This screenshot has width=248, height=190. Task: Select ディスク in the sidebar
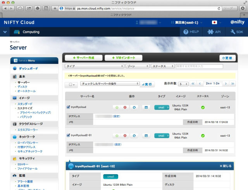22,87
